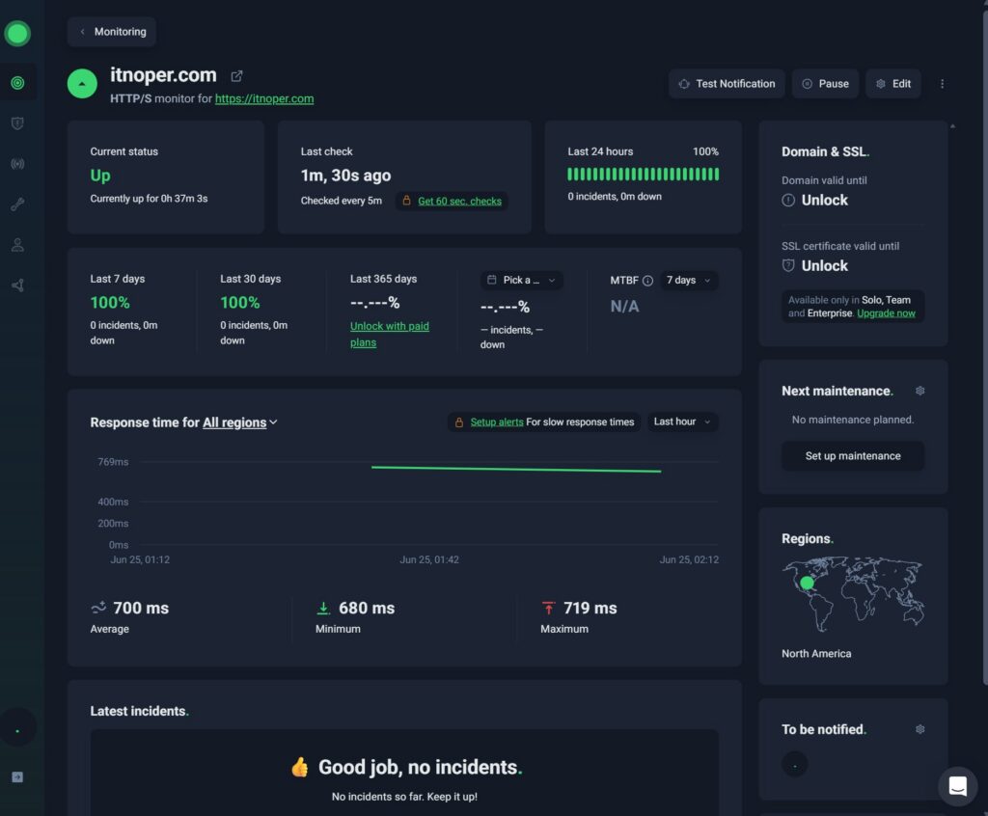The width and height of the screenshot is (988, 816).
Task: Open the Maintenance wrench icon in sidebar
Action: (17, 204)
